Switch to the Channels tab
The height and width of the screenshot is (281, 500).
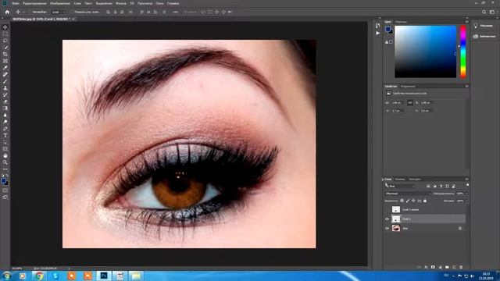click(x=399, y=179)
